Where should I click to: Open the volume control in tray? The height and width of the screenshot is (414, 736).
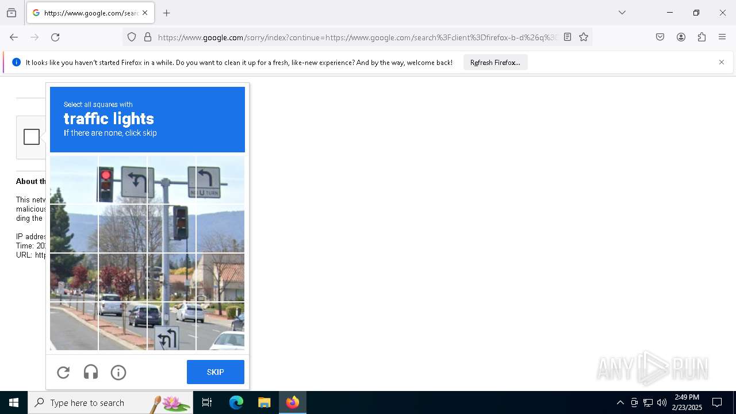point(662,402)
